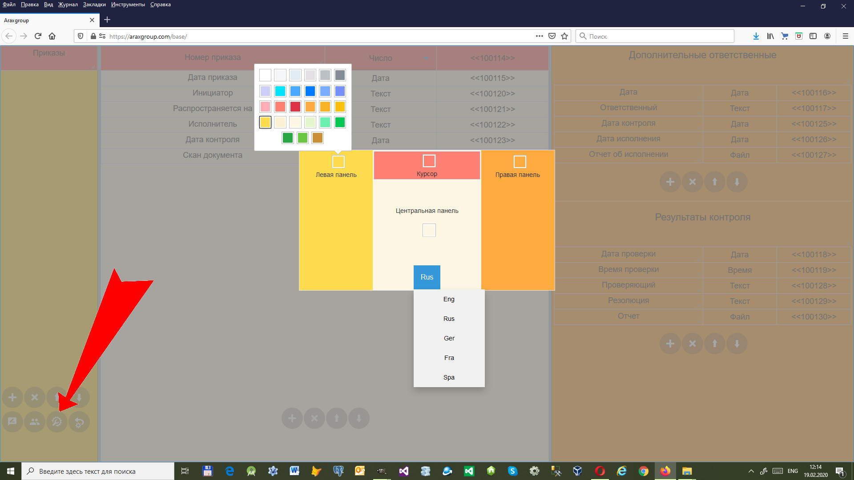Viewport: 854px width, 480px height.
Task: Click the reset settings icon with undo arrow
Action: pos(79,421)
